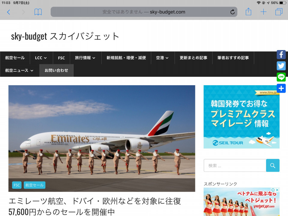The width and height of the screenshot is (288, 216).
Task: Open the Safari share sheet icon
Action: tap(248, 12)
